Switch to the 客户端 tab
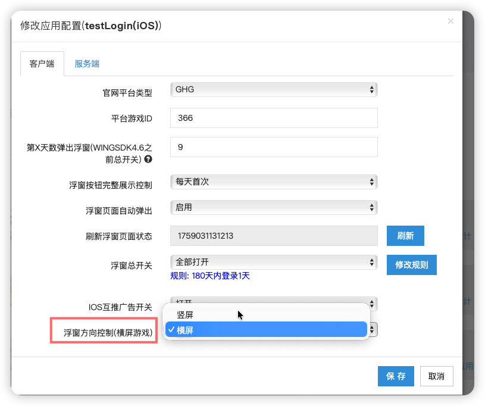485x406 pixels. click(x=42, y=64)
